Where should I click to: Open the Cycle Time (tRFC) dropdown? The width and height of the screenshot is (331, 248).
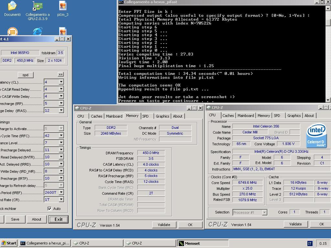(x=61, y=135)
